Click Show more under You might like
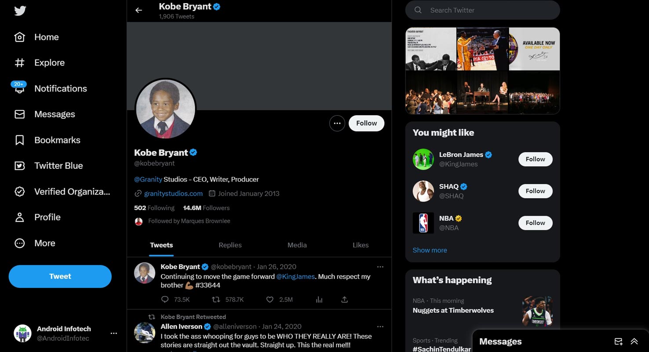 (430, 250)
